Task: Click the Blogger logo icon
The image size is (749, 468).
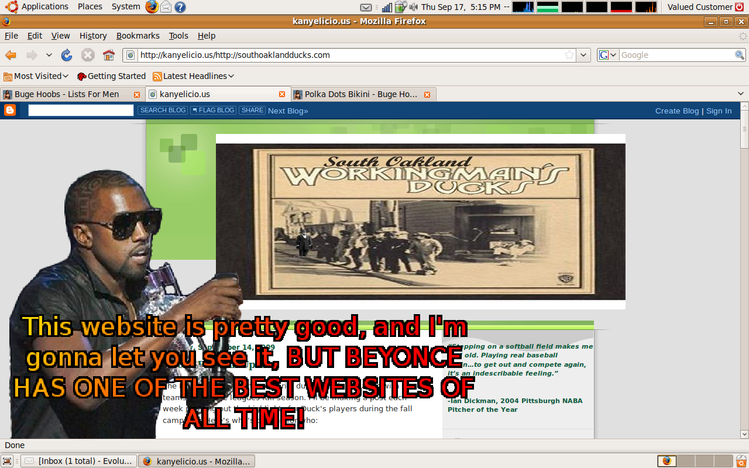Action: 10,110
